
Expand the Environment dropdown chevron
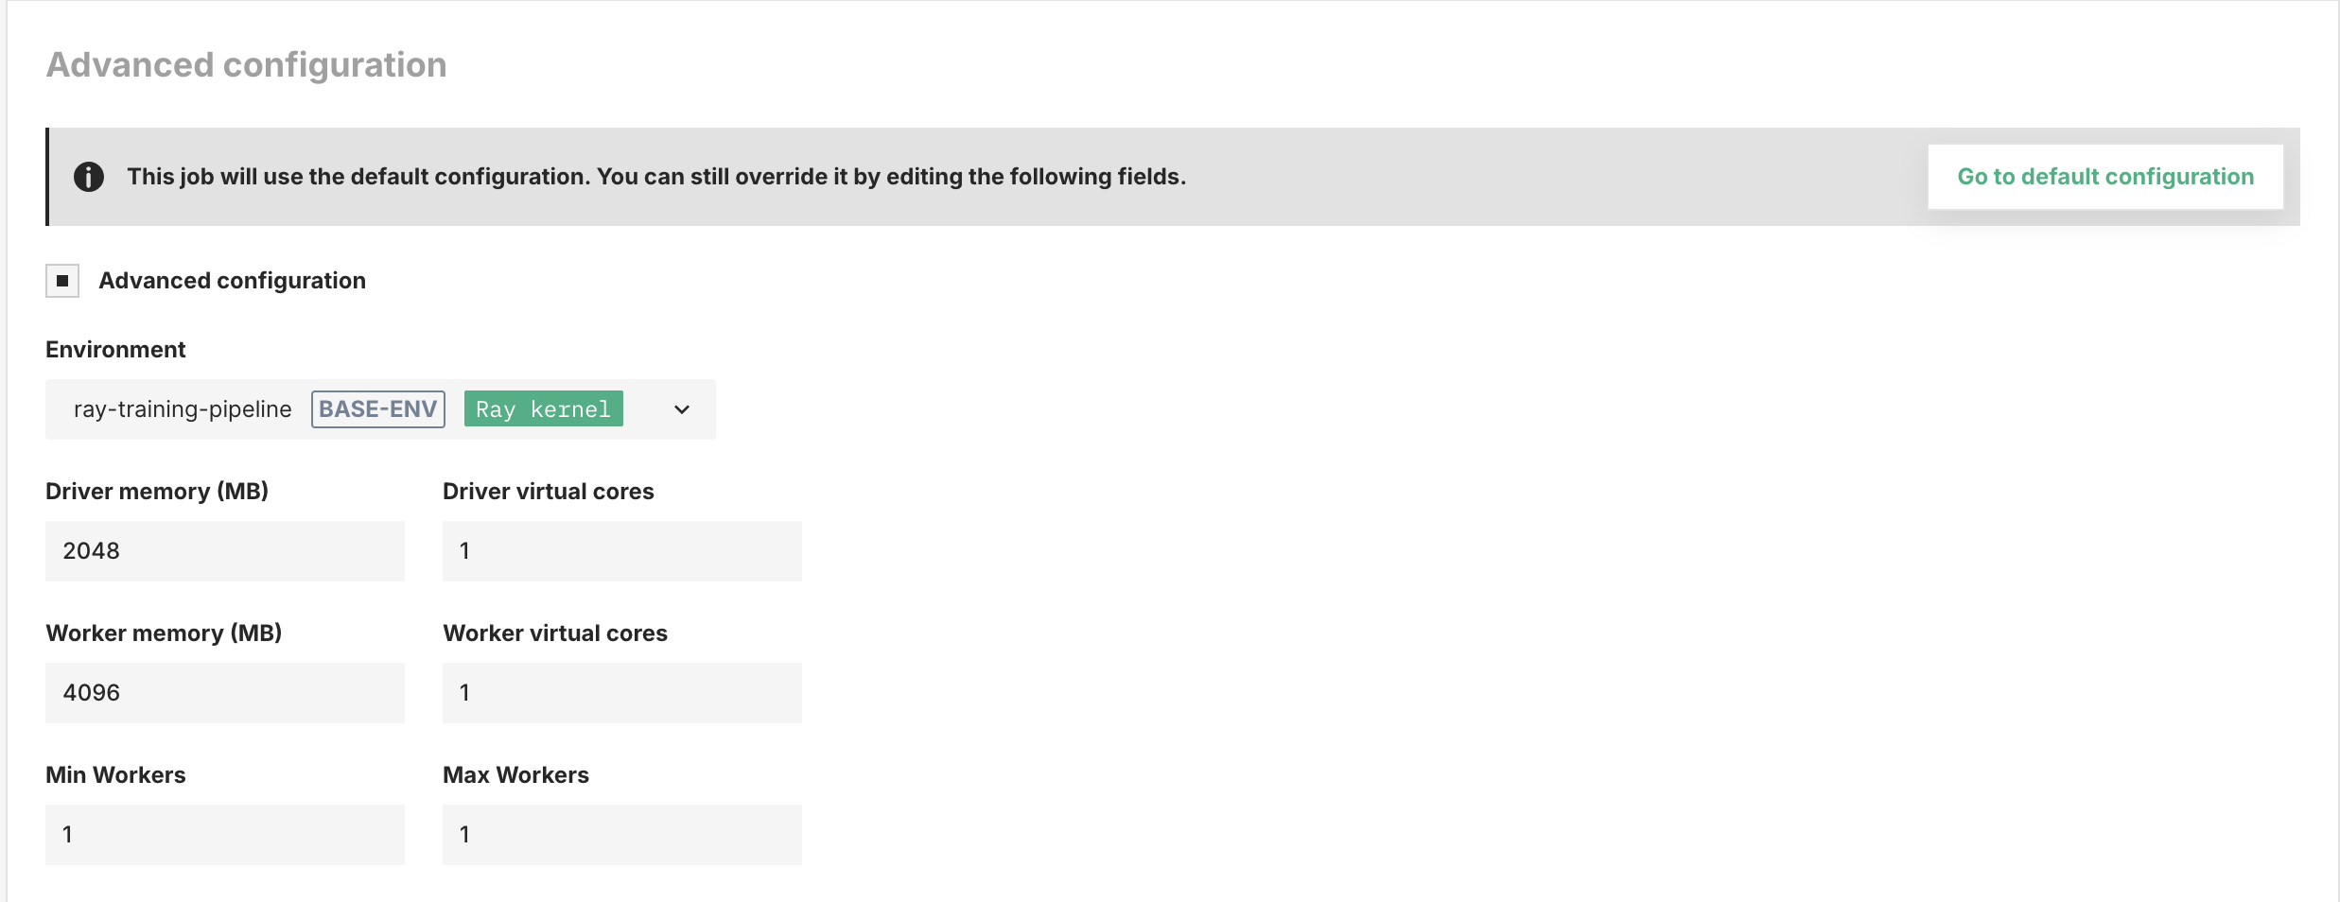pyautogui.click(x=682, y=409)
